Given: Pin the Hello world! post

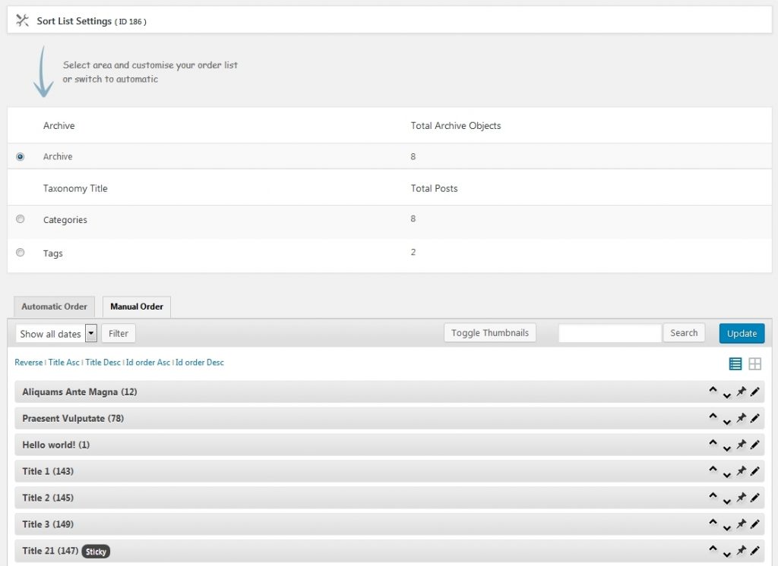Looking at the screenshot, I should (x=741, y=445).
